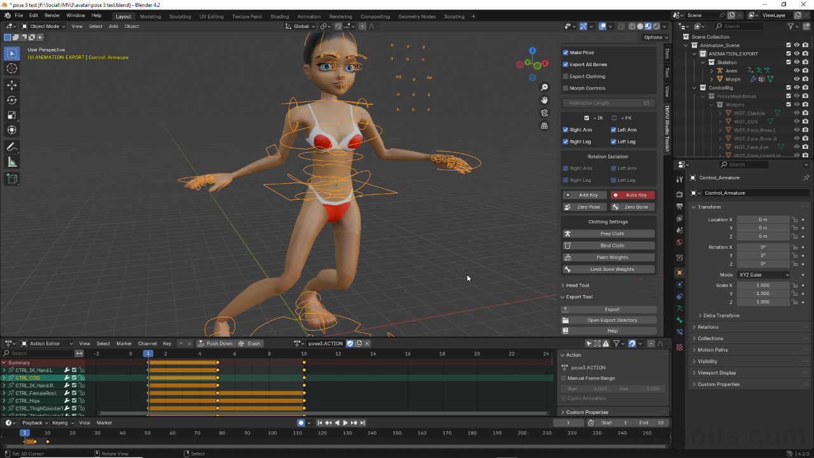The width and height of the screenshot is (814, 458).
Task: Enable the Export Clothing checkbox
Action: tap(565, 76)
